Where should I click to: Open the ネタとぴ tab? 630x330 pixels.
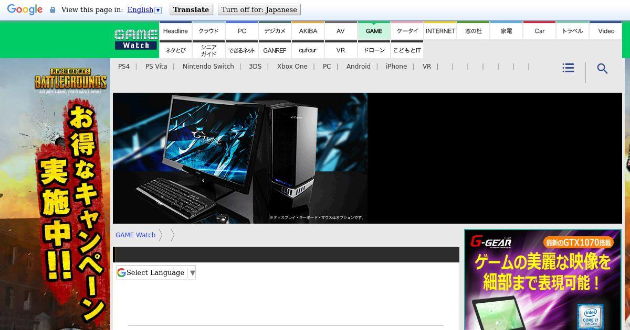click(175, 50)
